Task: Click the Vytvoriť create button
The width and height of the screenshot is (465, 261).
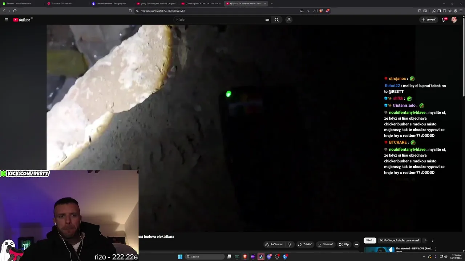Action: click(429, 20)
